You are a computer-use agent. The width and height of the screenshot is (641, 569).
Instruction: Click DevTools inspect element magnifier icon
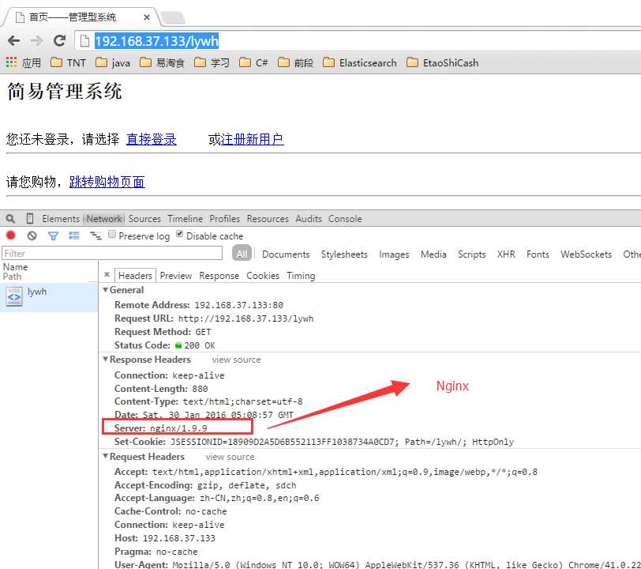click(10, 219)
